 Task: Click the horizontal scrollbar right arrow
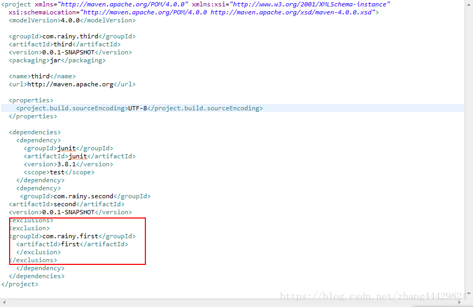460,302
